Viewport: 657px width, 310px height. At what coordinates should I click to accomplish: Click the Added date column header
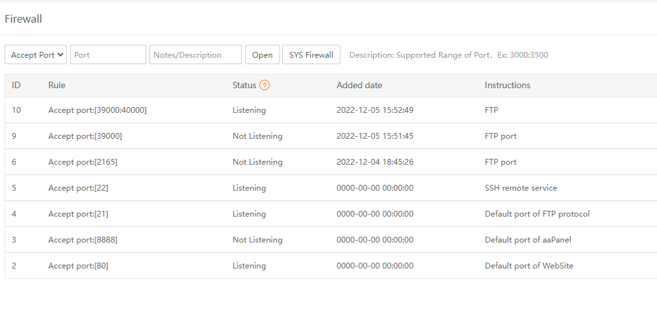click(359, 85)
